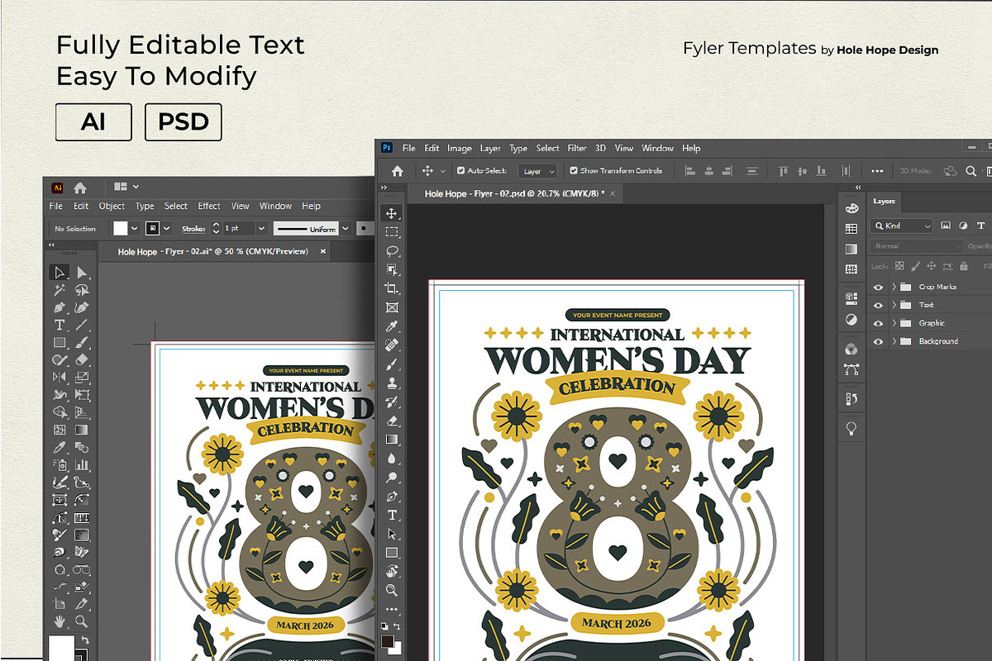Click align left edges in Photoshop options
The height and width of the screenshot is (661, 992).
point(689,171)
